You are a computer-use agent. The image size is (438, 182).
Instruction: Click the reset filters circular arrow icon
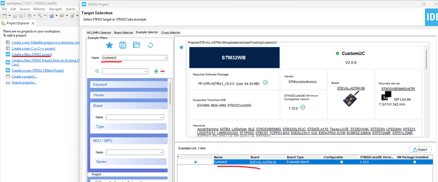[150, 45]
